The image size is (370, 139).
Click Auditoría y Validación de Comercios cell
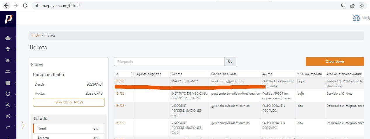[345, 84]
